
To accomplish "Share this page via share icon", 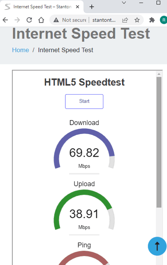I will point(125,20).
